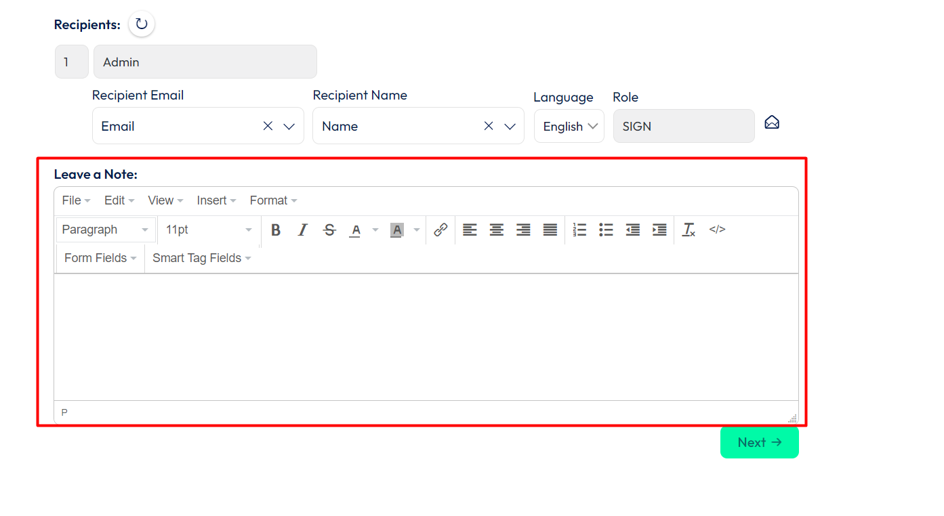Expand the 11pt font size dropdown
944x516 pixels.
pos(209,230)
